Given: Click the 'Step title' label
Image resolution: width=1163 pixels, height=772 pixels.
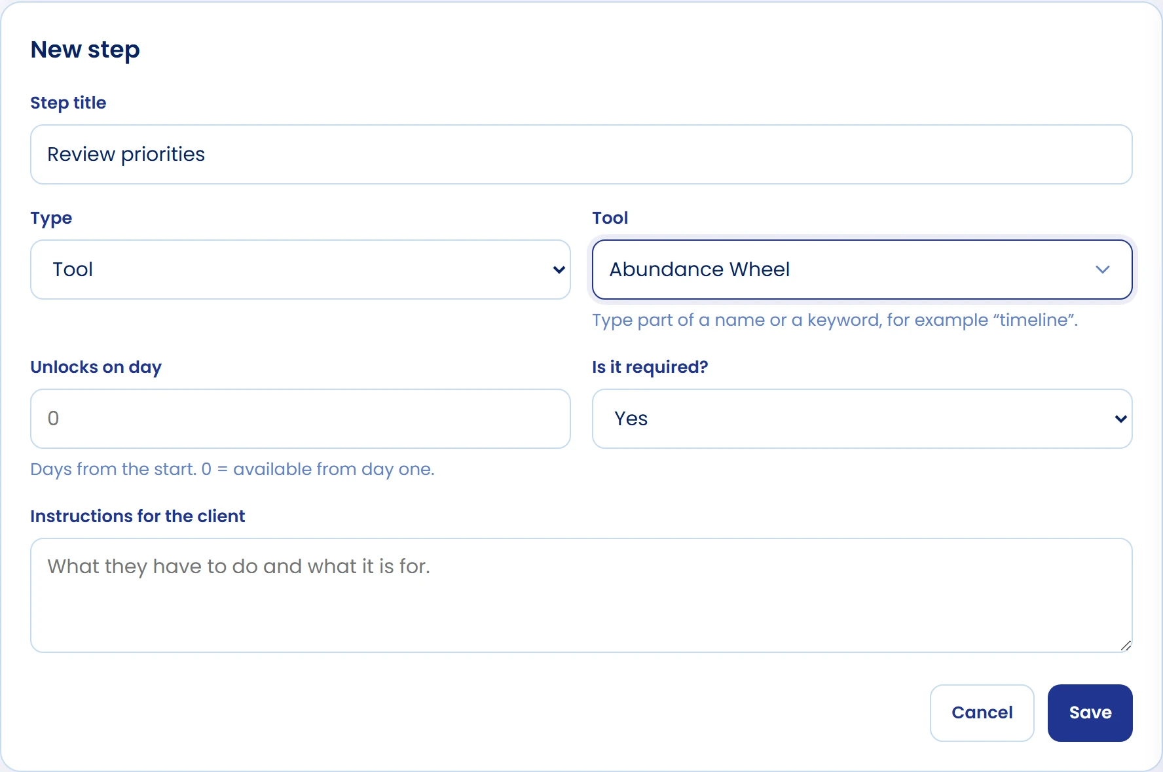Looking at the screenshot, I should tap(68, 103).
